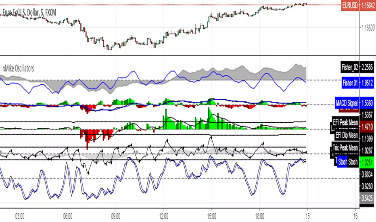Click the current price label 1.16842

368,6
